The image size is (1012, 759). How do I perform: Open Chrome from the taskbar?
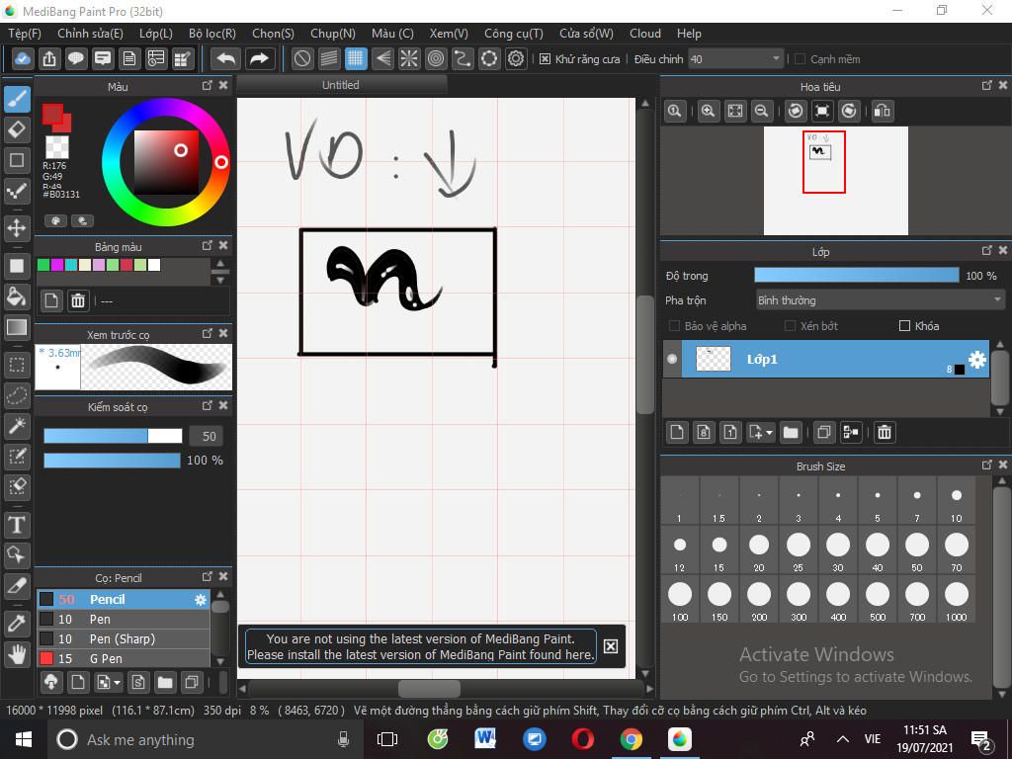(x=632, y=739)
